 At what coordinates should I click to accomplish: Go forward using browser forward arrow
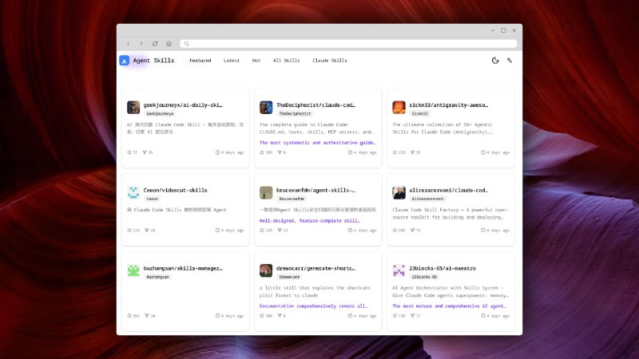(141, 44)
